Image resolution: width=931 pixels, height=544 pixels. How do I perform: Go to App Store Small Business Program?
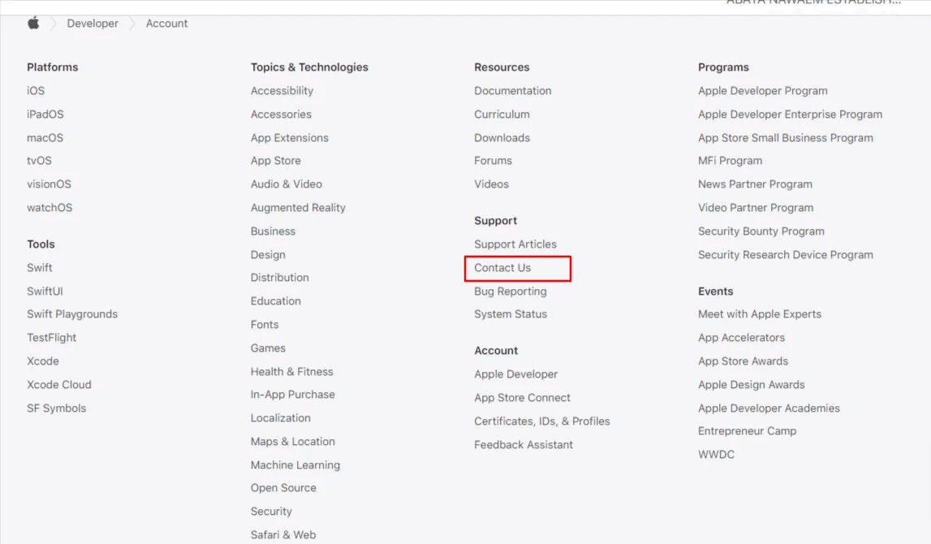point(786,138)
